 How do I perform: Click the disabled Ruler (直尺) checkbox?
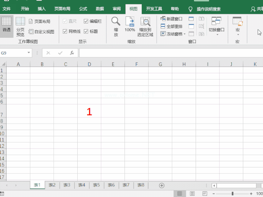point(65,21)
